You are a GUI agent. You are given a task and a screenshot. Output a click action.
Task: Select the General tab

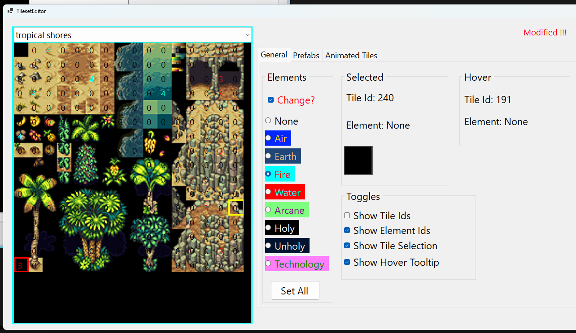pyautogui.click(x=274, y=55)
